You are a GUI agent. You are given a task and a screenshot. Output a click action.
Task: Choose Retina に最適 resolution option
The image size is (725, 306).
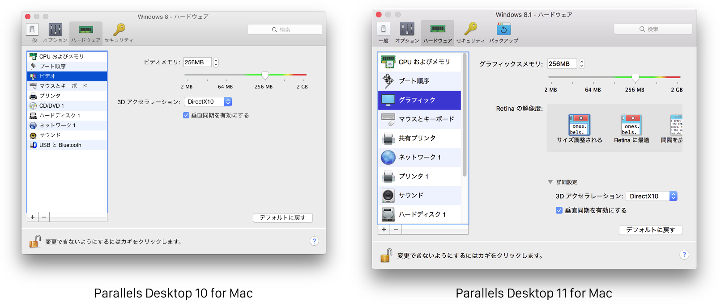click(x=631, y=129)
